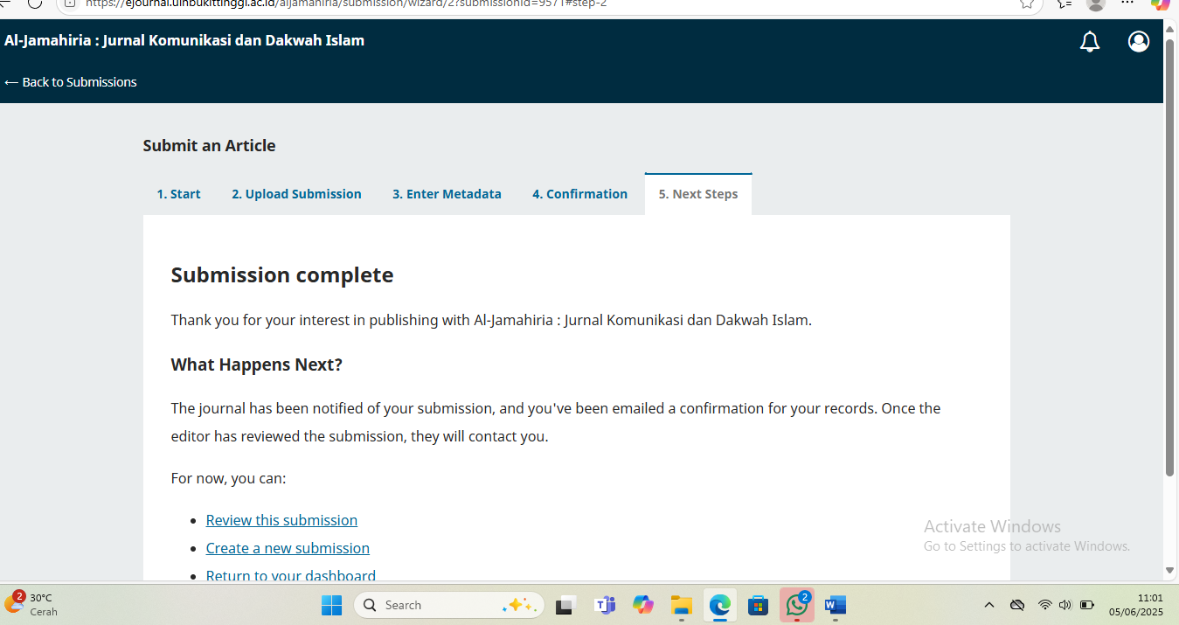Image resolution: width=1179 pixels, height=625 pixels.
Task: Click the page vertical scrollbar
Action: click(1169, 262)
